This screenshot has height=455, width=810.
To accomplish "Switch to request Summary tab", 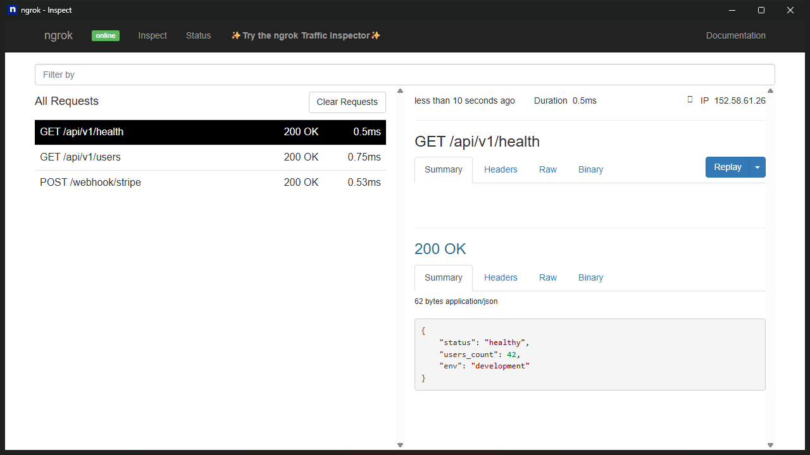I will 444,169.
